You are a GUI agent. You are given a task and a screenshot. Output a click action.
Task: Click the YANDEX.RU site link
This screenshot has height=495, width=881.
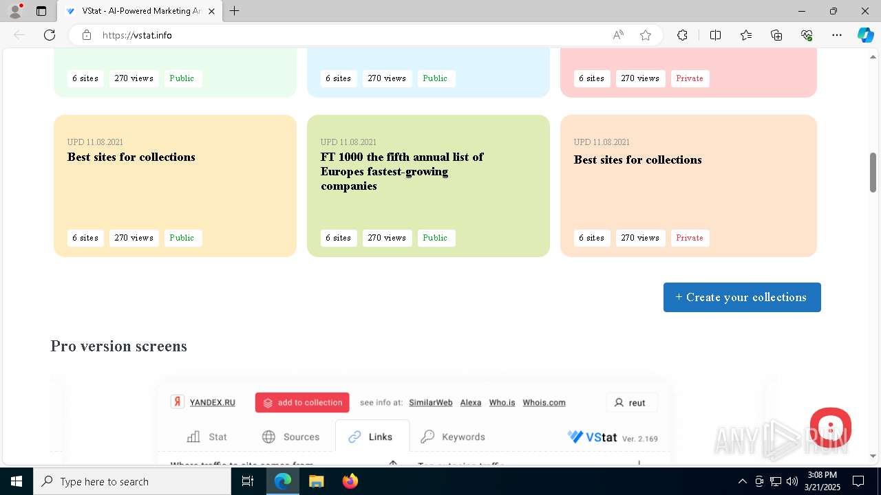pos(212,402)
